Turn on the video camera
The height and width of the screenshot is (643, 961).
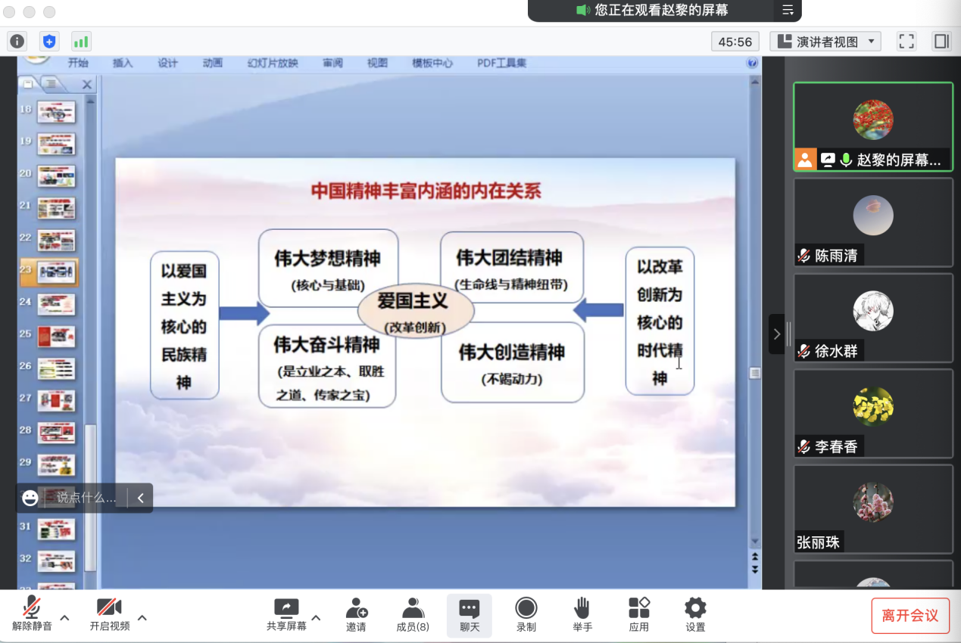pos(109,614)
